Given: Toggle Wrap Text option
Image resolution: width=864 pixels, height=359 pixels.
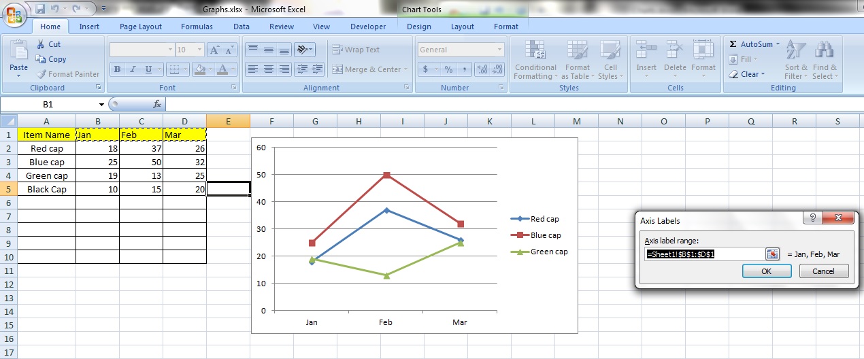Looking at the screenshot, I should 356,50.
